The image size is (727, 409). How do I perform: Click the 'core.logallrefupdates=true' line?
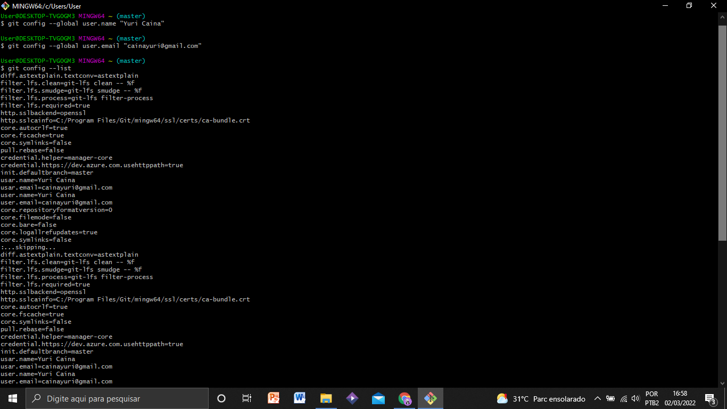click(49, 232)
